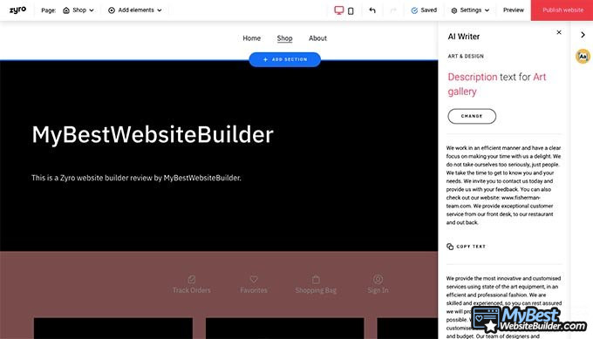Open Favorites in the store section

254,285
